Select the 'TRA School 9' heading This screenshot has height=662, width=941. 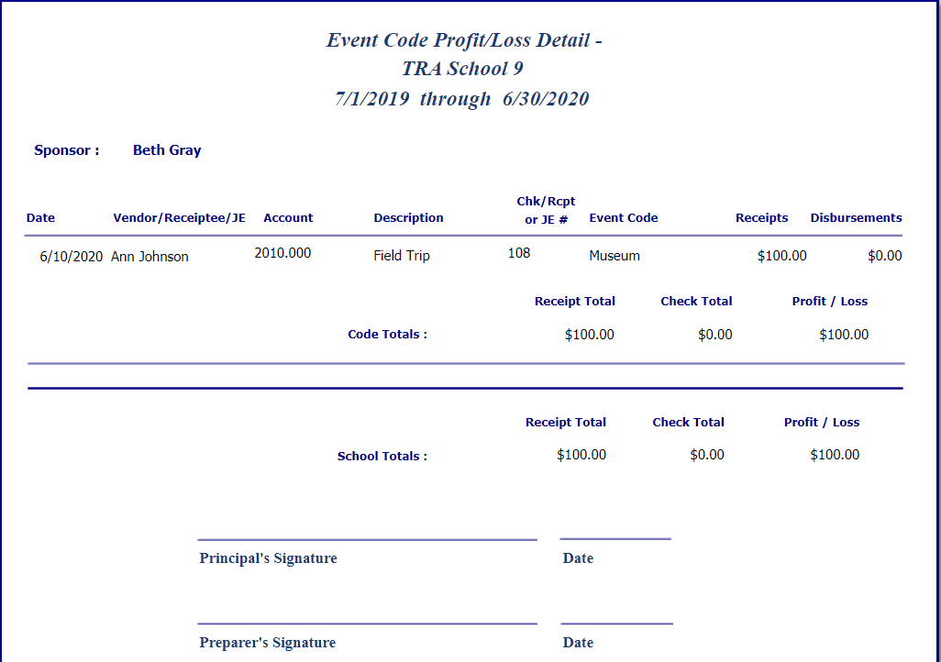tap(462, 69)
